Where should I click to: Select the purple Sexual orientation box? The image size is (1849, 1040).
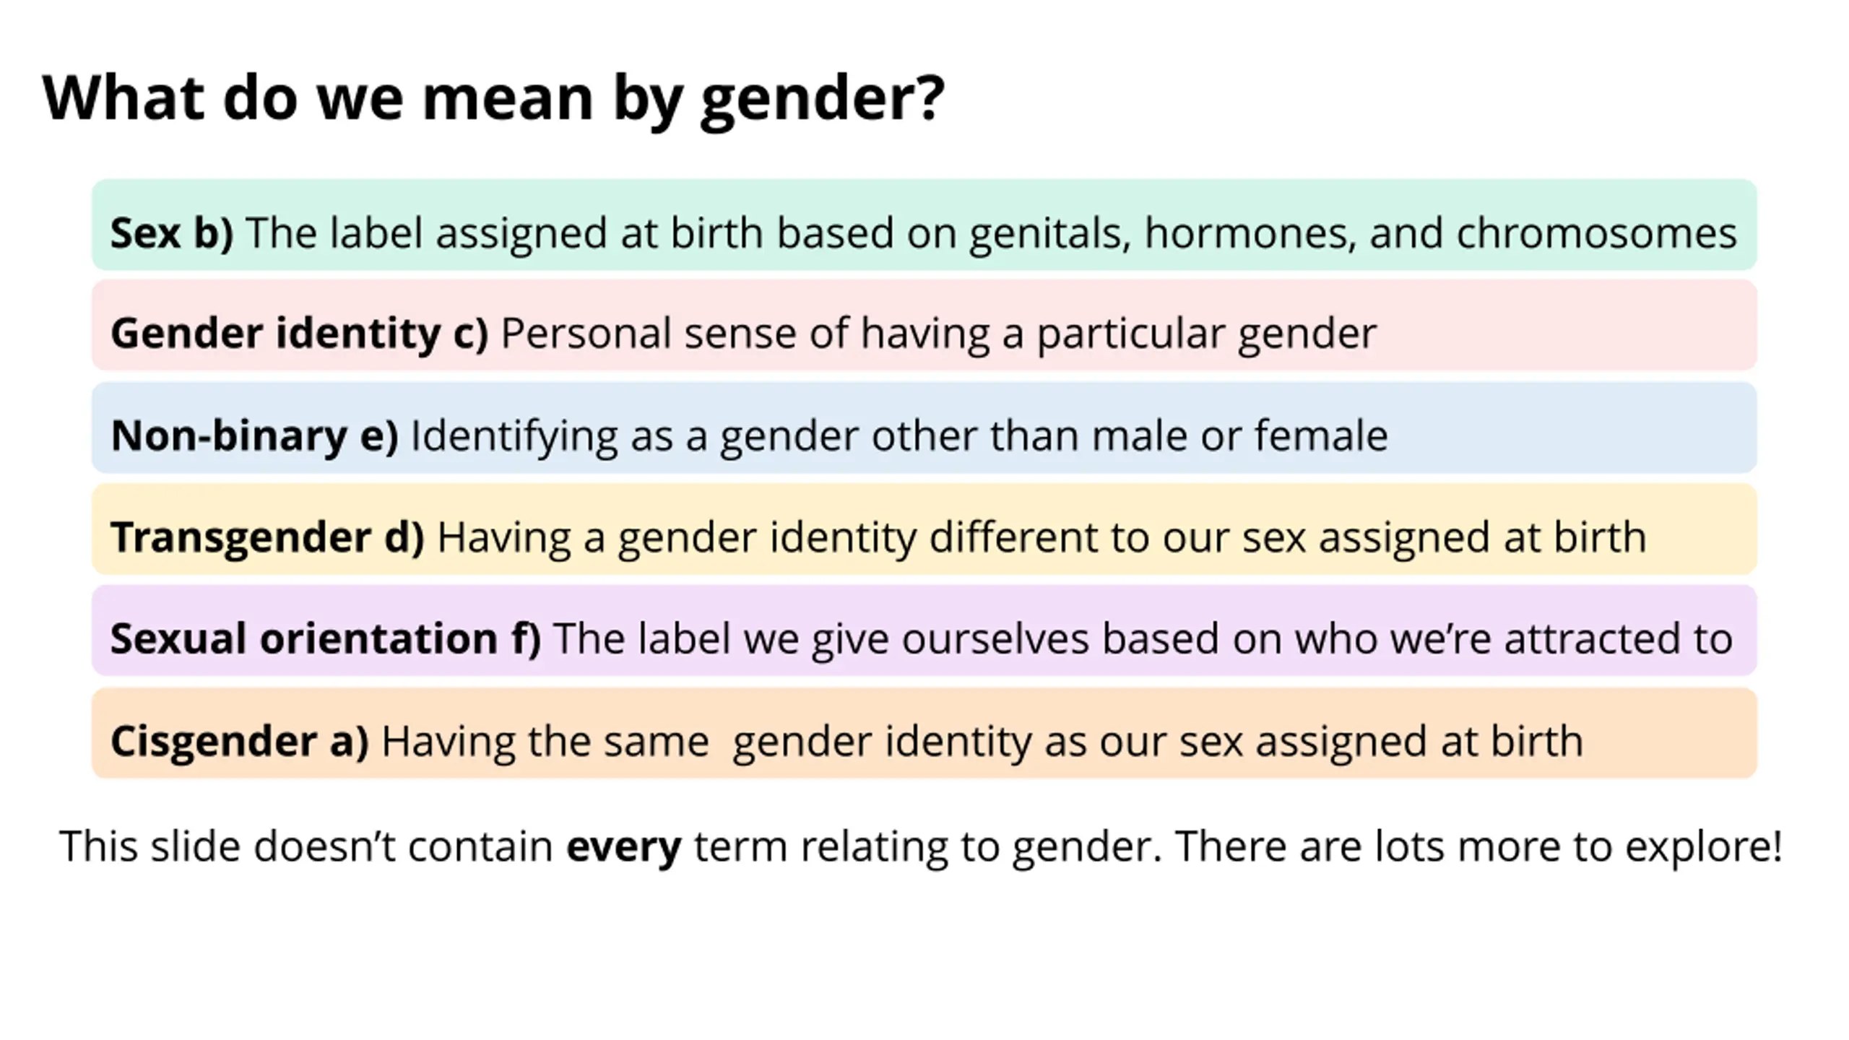924,630
